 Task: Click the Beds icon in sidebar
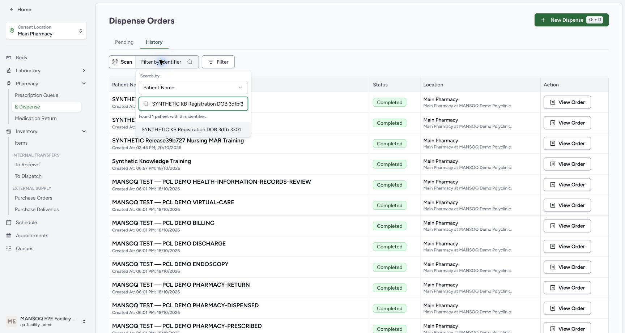pyautogui.click(x=9, y=57)
